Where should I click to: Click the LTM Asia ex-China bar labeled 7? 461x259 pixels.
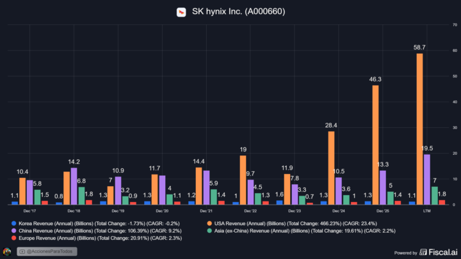[435, 196]
